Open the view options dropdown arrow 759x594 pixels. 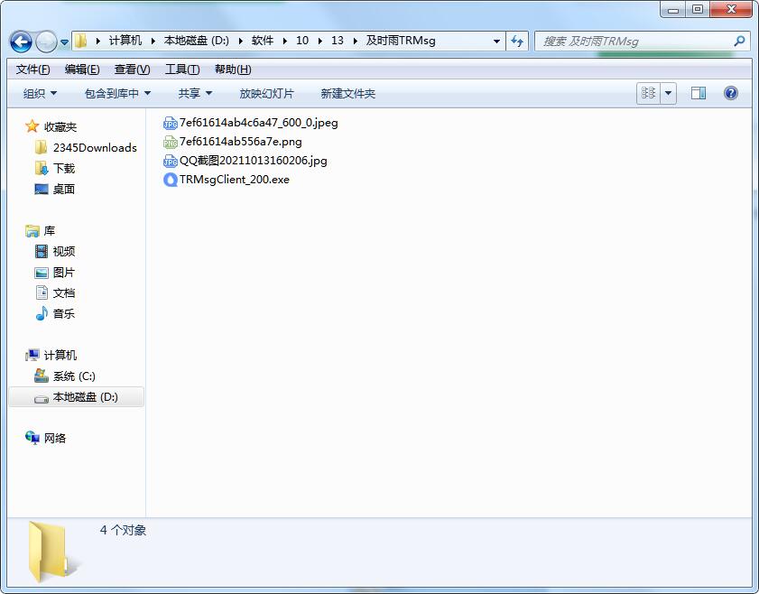click(669, 93)
